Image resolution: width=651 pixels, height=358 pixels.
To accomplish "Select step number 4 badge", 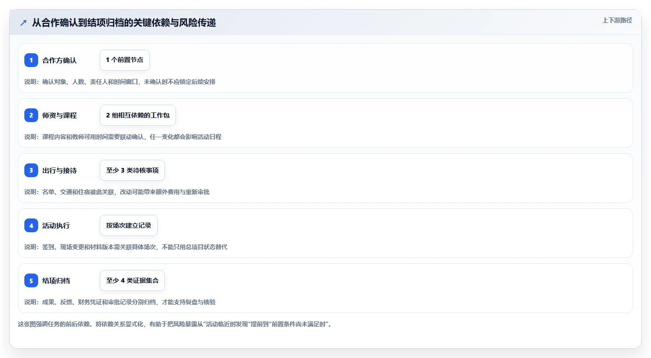I will click(x=31, y=225).
